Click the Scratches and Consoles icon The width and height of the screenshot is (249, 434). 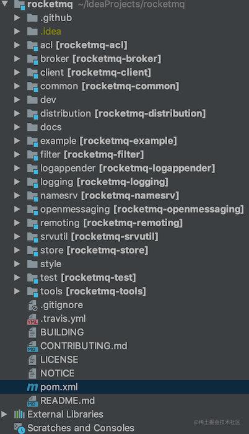tap(20, 428)
